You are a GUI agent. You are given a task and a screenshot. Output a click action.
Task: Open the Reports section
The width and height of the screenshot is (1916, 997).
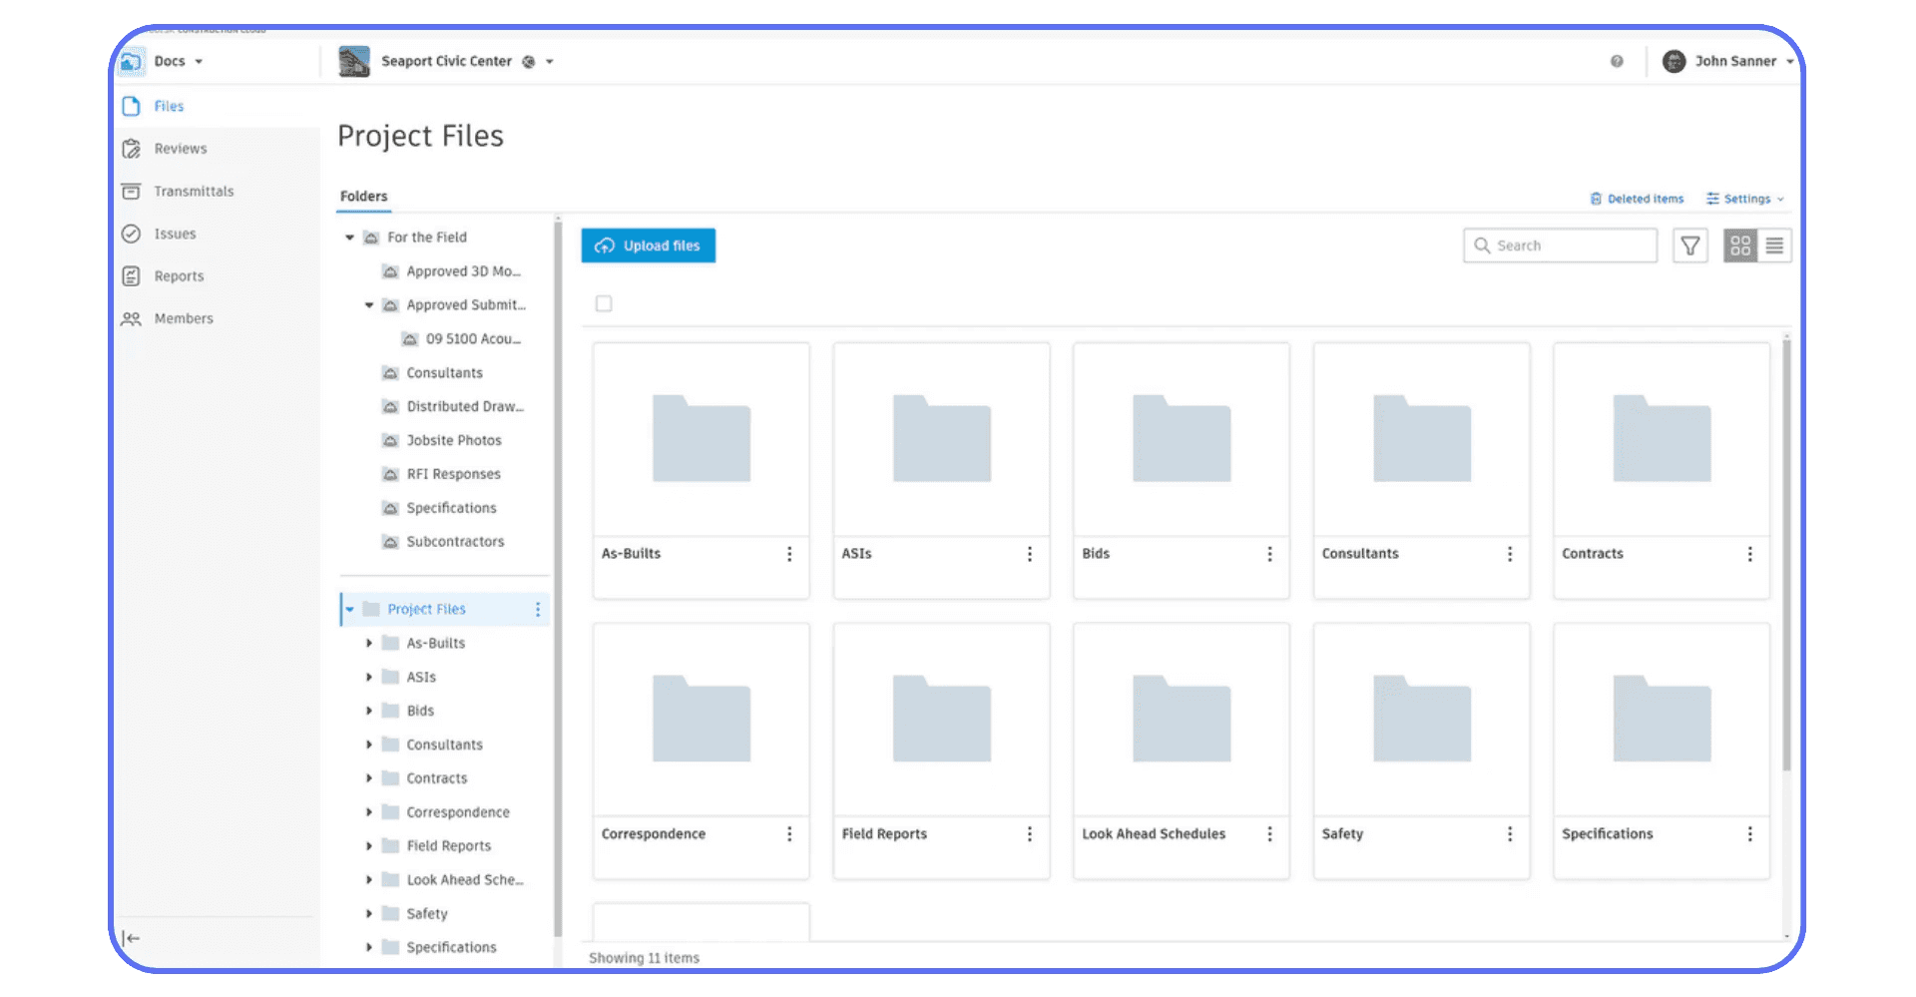179,275
